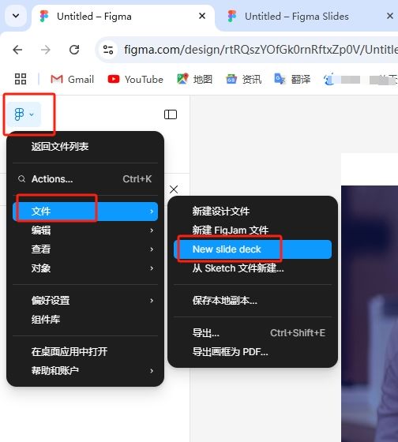Viewport: 398px width, 442px height.
Task: Choose 在桌面应用中打开
Action: 85,351
